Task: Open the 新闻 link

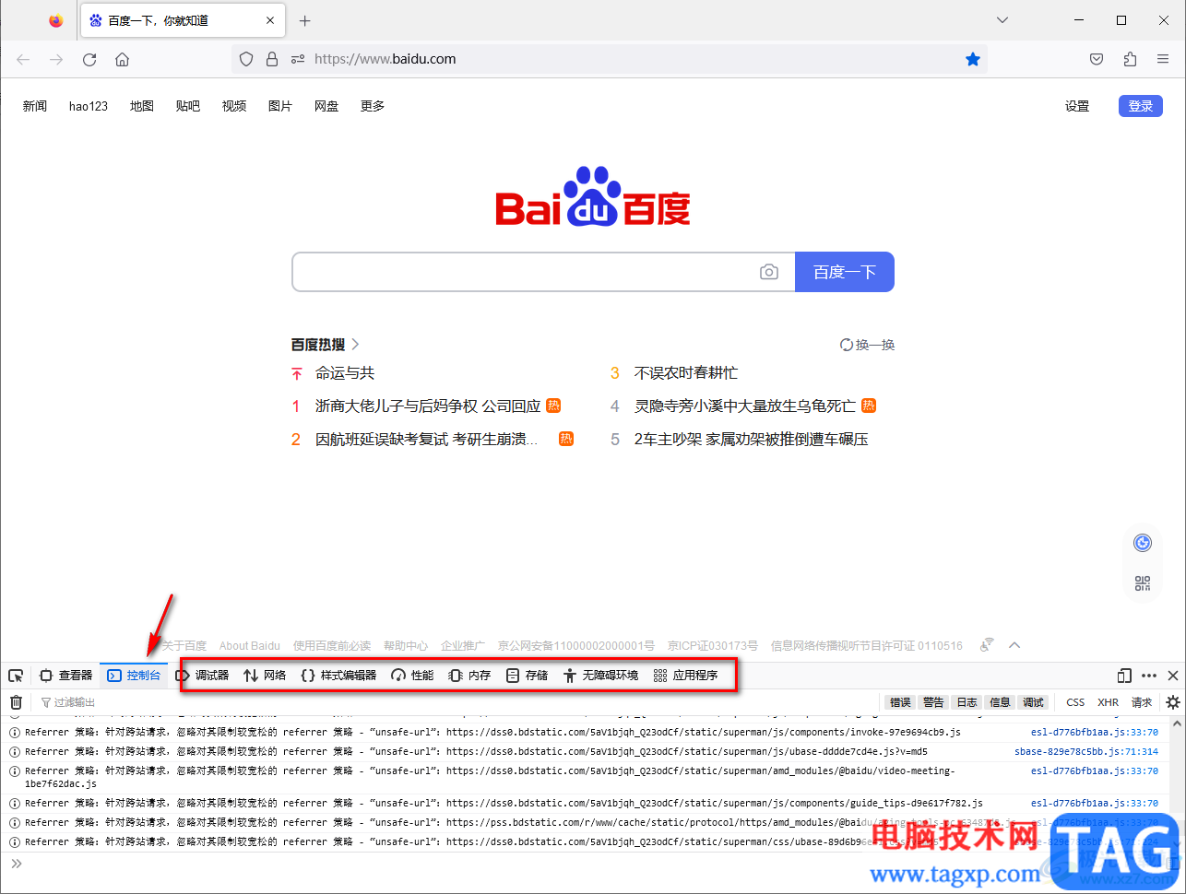Action: coord(35,106)
